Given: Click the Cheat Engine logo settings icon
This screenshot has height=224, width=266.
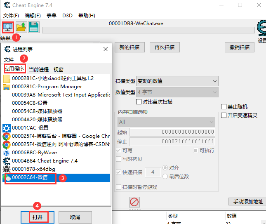Looking at the screenshot, I should click(x=262, y=28).
